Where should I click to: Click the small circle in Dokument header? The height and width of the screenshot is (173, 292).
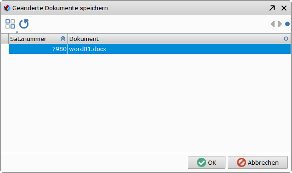coord(286,39)
